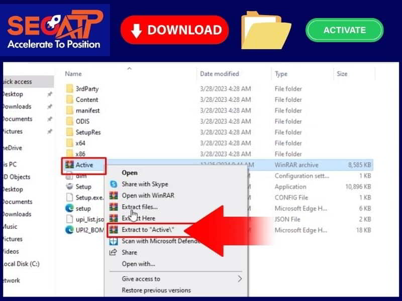This screenshot has height=301, width=402.
Task: Click WinRAR icon next to Extract files
Action: [114, 207]
